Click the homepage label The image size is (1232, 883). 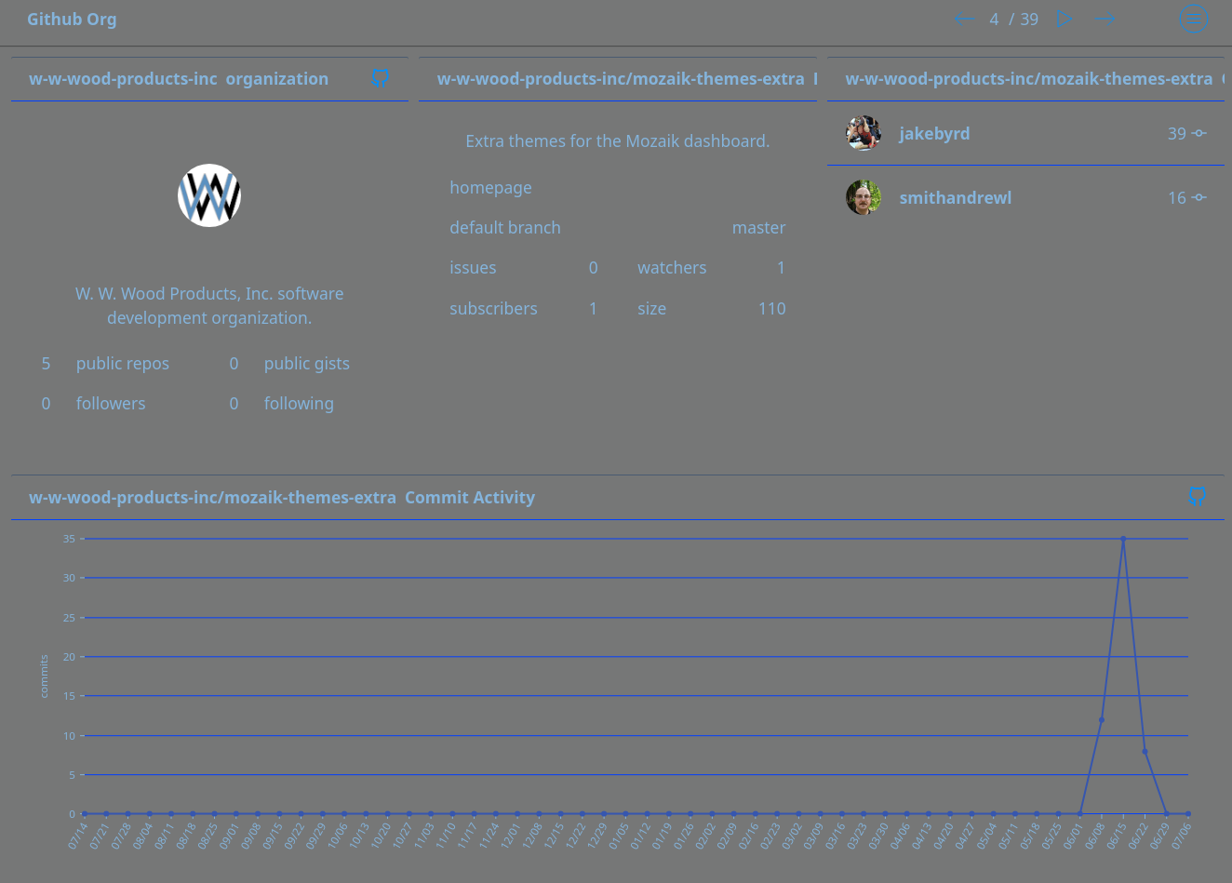(x=490, y=188)
